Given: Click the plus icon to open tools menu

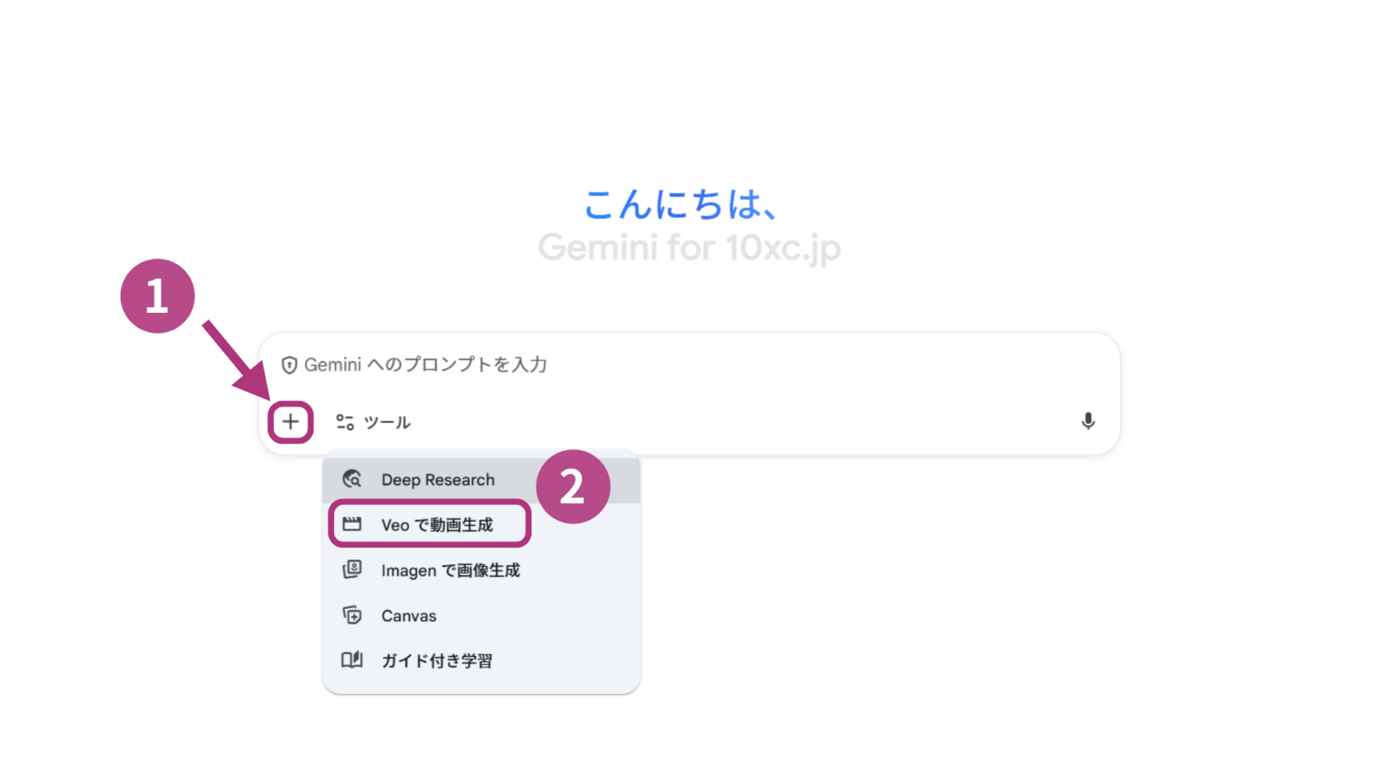Looking at the screenshot, I should pyautogui.click(x=291, y=421).
